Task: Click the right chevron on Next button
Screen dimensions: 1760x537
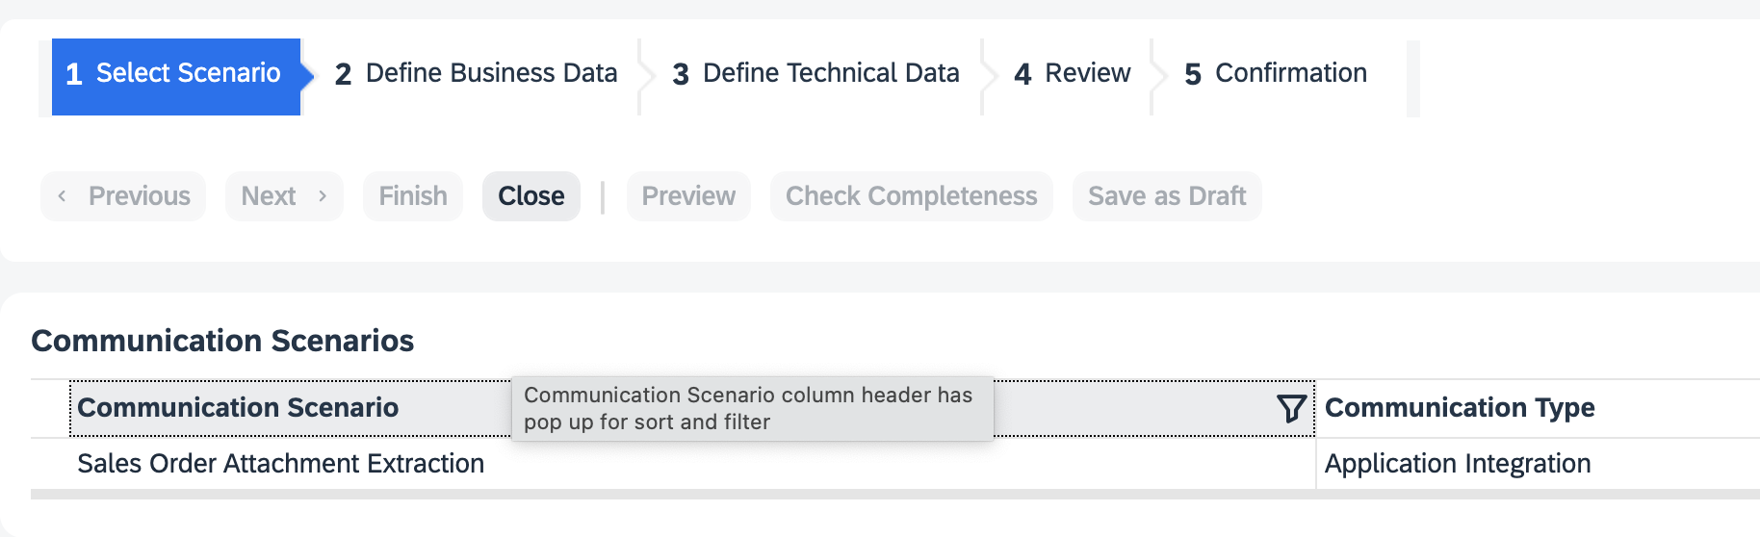Action: coord(323,196)
